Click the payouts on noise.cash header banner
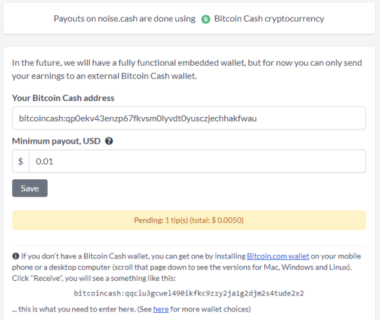The width and height of the screenshot is (380, 320). click(x=189, y=19)
